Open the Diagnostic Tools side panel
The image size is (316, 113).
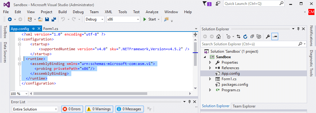pos(311,63)
